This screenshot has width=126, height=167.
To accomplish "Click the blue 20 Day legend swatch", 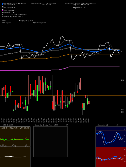I will click(x=3, y=4).
